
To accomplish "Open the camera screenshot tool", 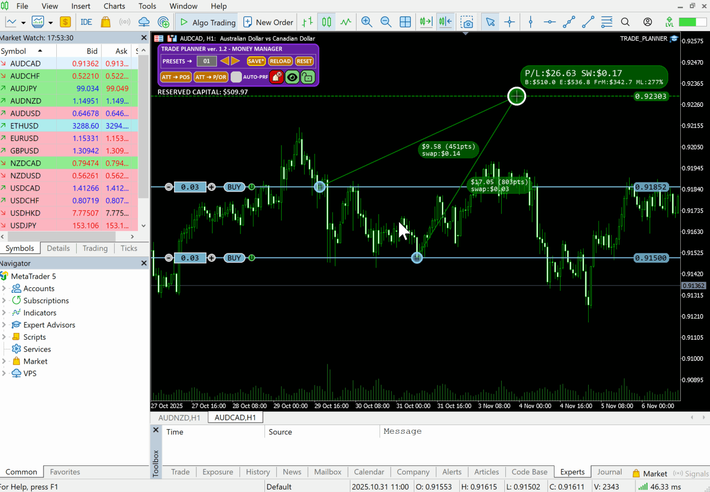I will 467,22.
